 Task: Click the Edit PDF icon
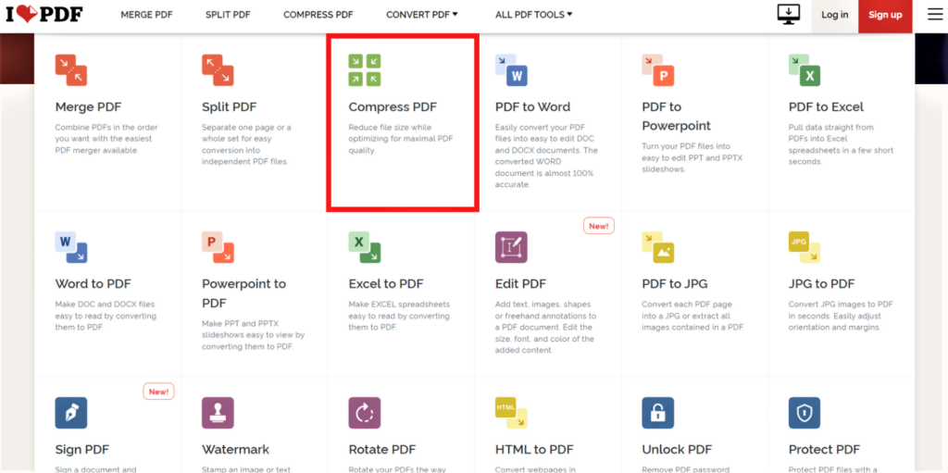(x=511, y=247)
